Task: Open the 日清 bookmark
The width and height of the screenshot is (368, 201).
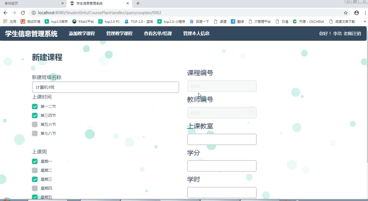Action: tap(282, 21)
